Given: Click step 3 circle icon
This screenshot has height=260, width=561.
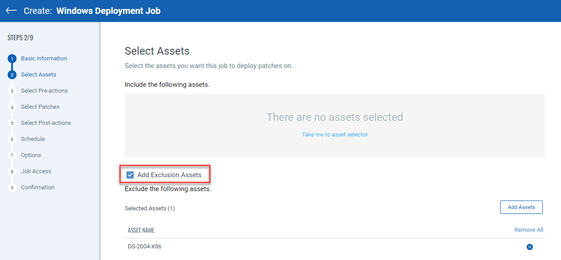Looking at the screenshot, I should (12, 91).
